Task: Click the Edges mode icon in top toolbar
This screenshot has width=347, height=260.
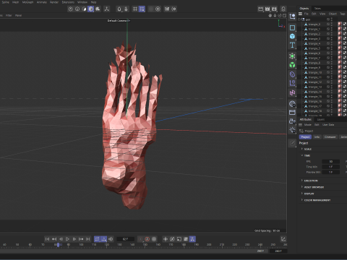Action: [x=77, y=9]
